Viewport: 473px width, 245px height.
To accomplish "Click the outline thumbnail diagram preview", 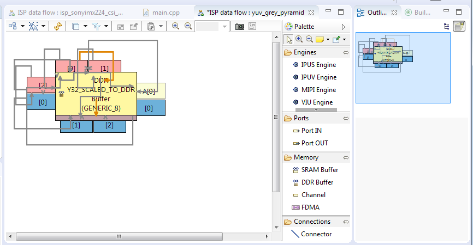I will tap(403, 68).
